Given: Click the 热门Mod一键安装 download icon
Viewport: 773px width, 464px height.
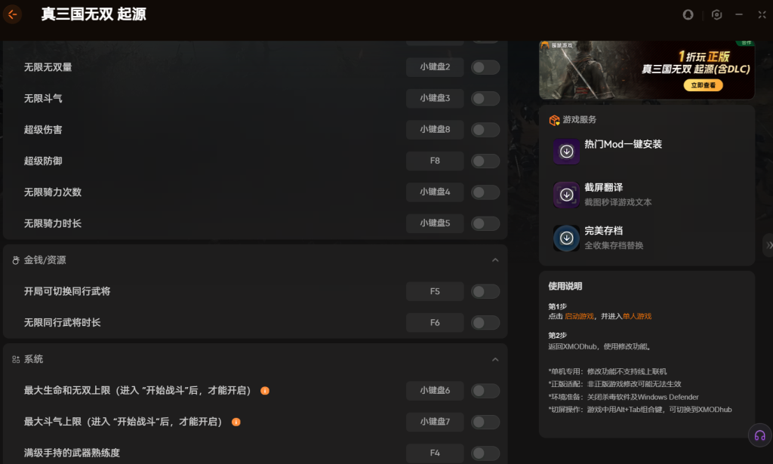Looking at the screenshot, I should (566, 151).
